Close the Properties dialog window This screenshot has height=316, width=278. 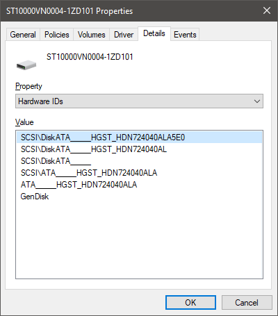coord(267,10)
